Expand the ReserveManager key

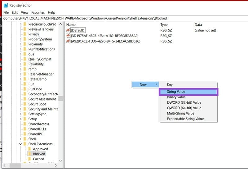(x=20, y=74)
